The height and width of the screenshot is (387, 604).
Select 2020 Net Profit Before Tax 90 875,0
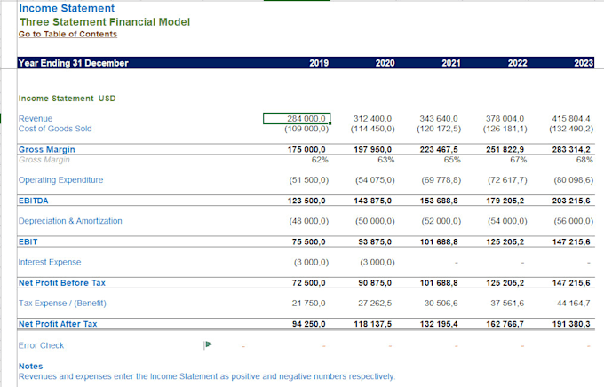coord(375,283)
